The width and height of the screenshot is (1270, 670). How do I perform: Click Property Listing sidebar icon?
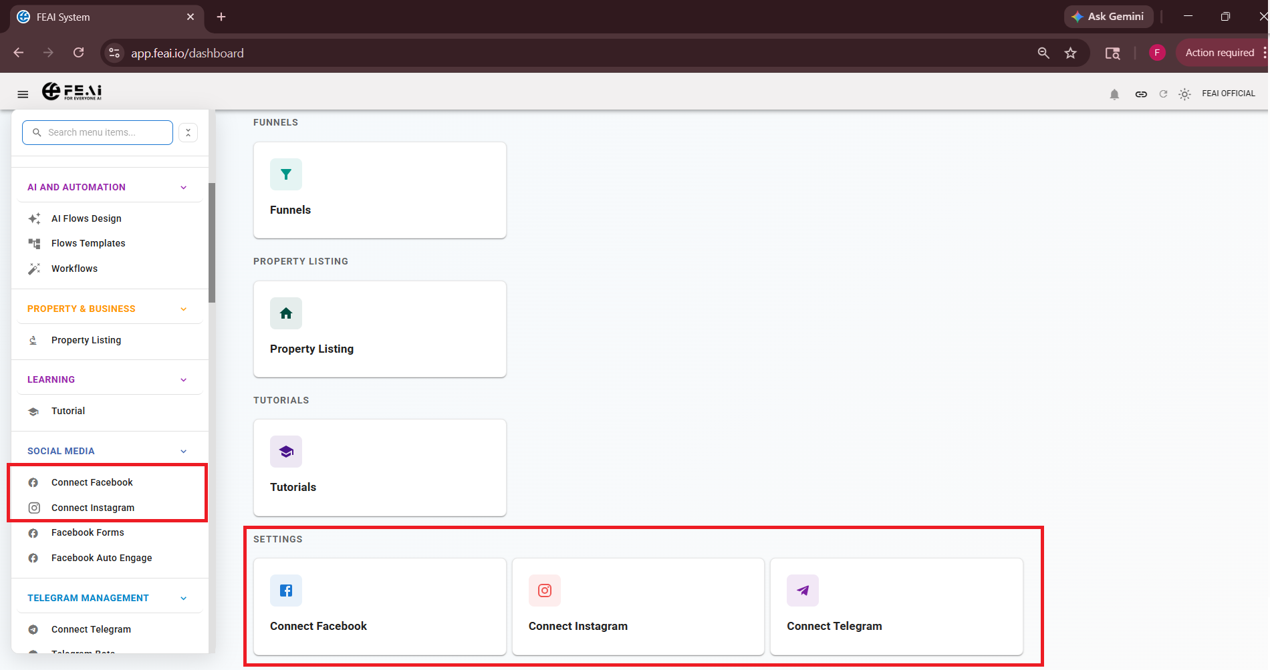pos(33,340)
